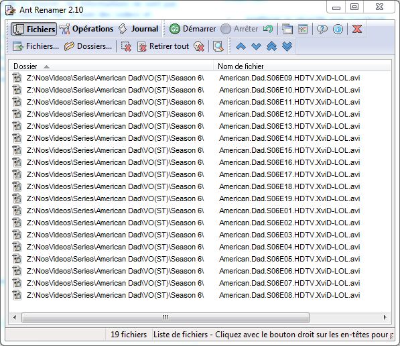Image resolution: width=400 pixels, height=346 pixels.
Task: Click the remove dead files icon
Action: 199,46
